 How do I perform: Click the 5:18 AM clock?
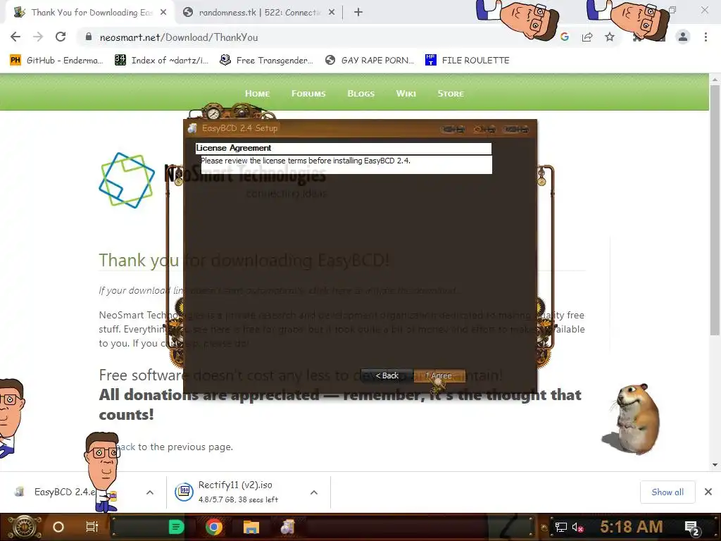[x=632, y=527]
